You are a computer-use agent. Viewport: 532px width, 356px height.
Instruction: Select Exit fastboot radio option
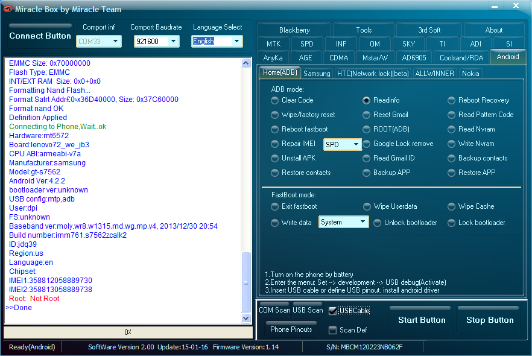(274, 207)
